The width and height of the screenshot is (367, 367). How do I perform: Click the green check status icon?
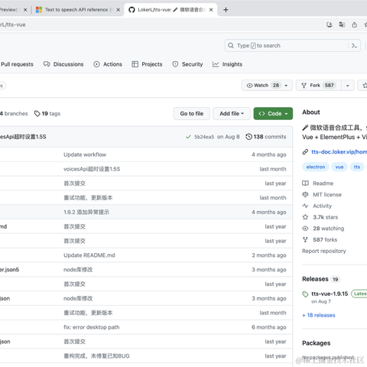tap(188, 137)
